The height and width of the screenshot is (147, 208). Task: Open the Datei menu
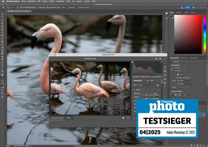coord(24,1)
